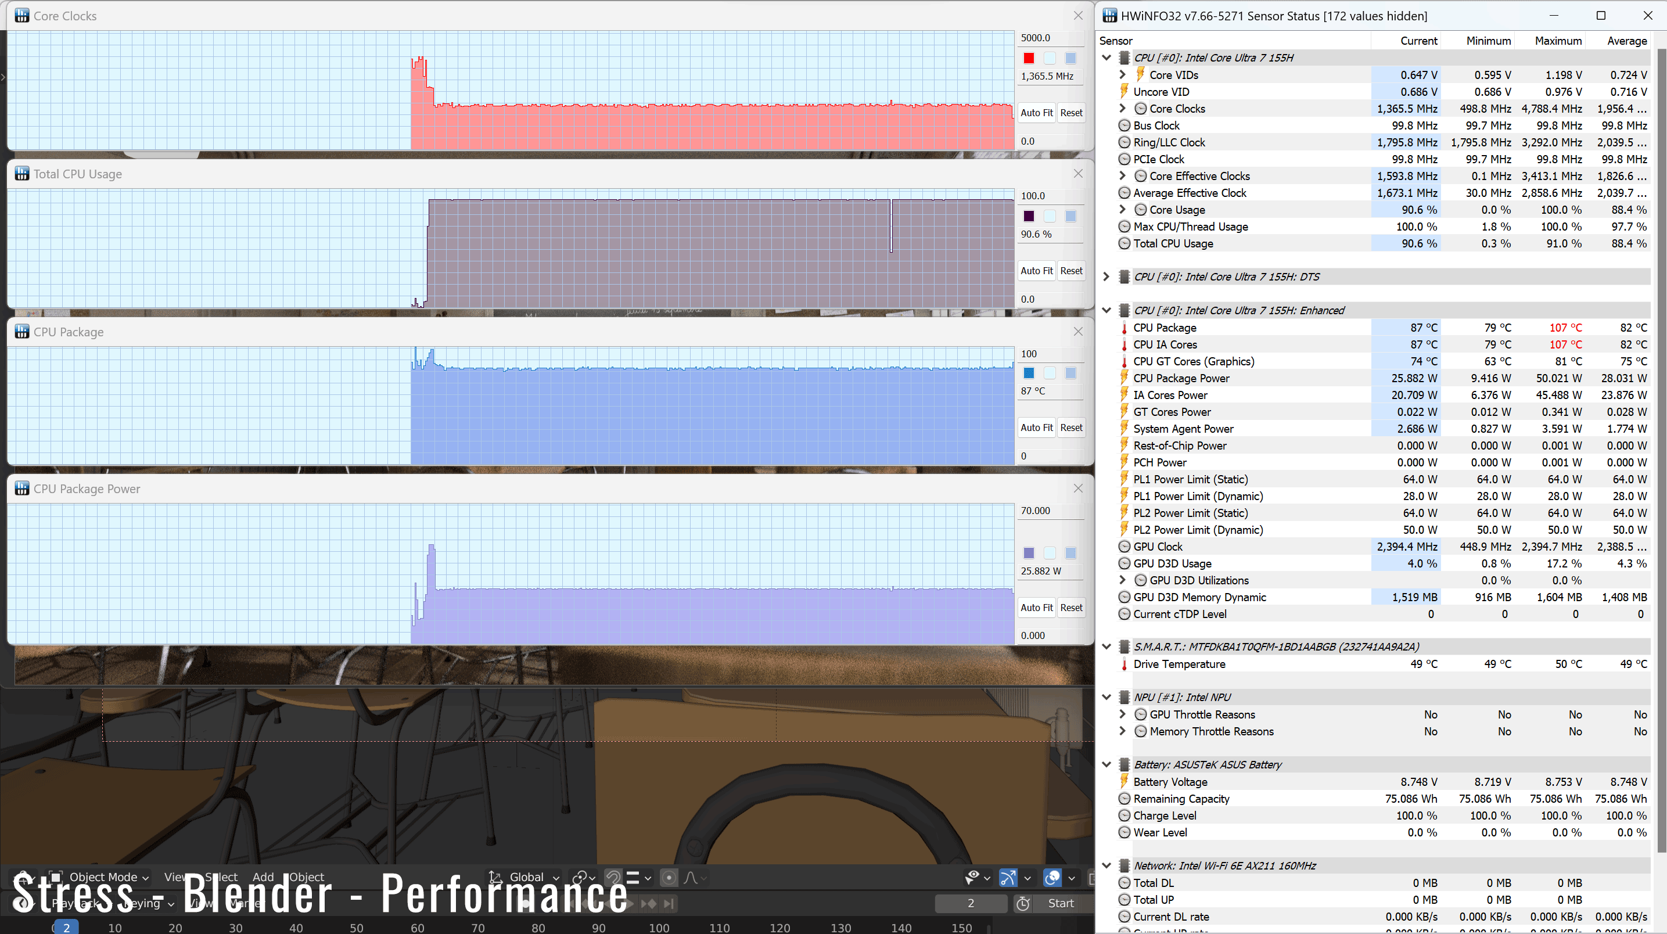This screenshot has height=934, width=1667.
Task: Click Blender's timeline stopwatch icon beside Start
Action: [1023, 903]
